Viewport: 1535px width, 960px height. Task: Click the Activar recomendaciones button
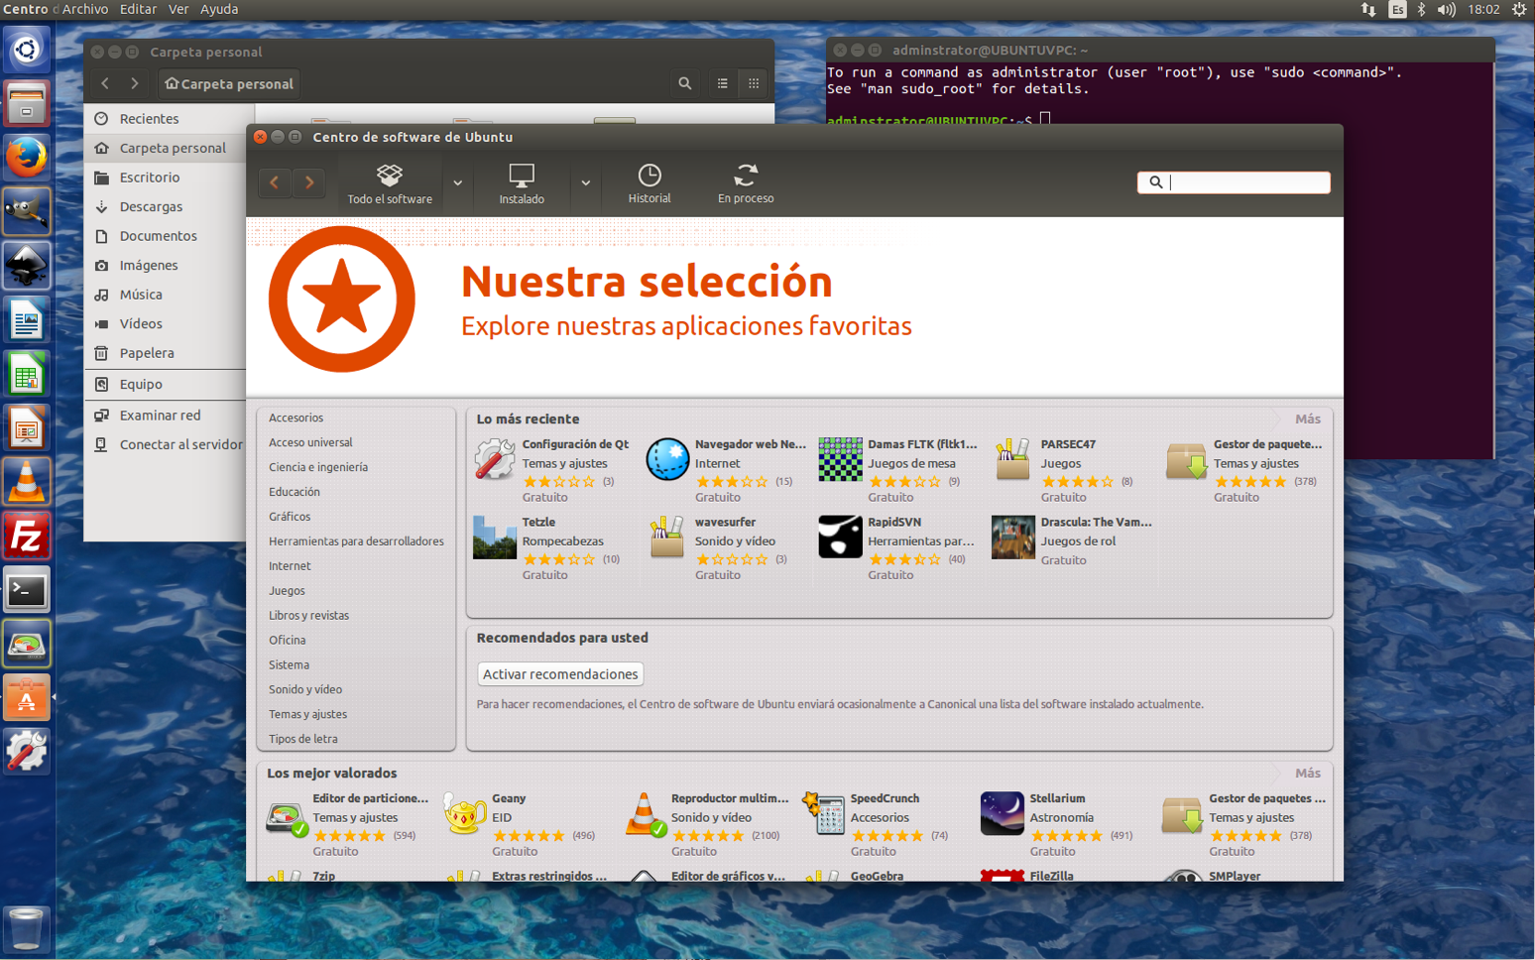pos(560,674)
